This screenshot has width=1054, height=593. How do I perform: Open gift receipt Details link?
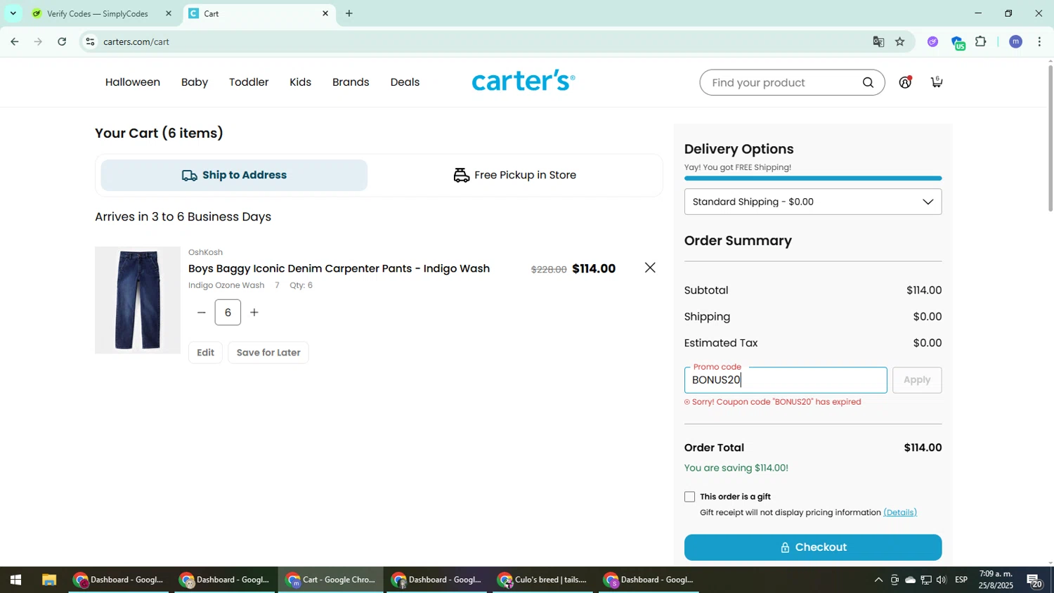pyautogui.click(x=900, y=512)
